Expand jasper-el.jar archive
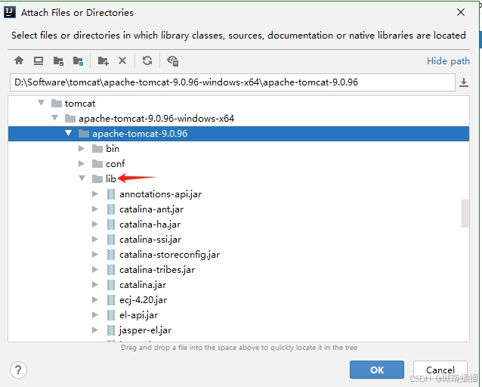The height and width of the screenshot is (387, 482). (95, 330)
